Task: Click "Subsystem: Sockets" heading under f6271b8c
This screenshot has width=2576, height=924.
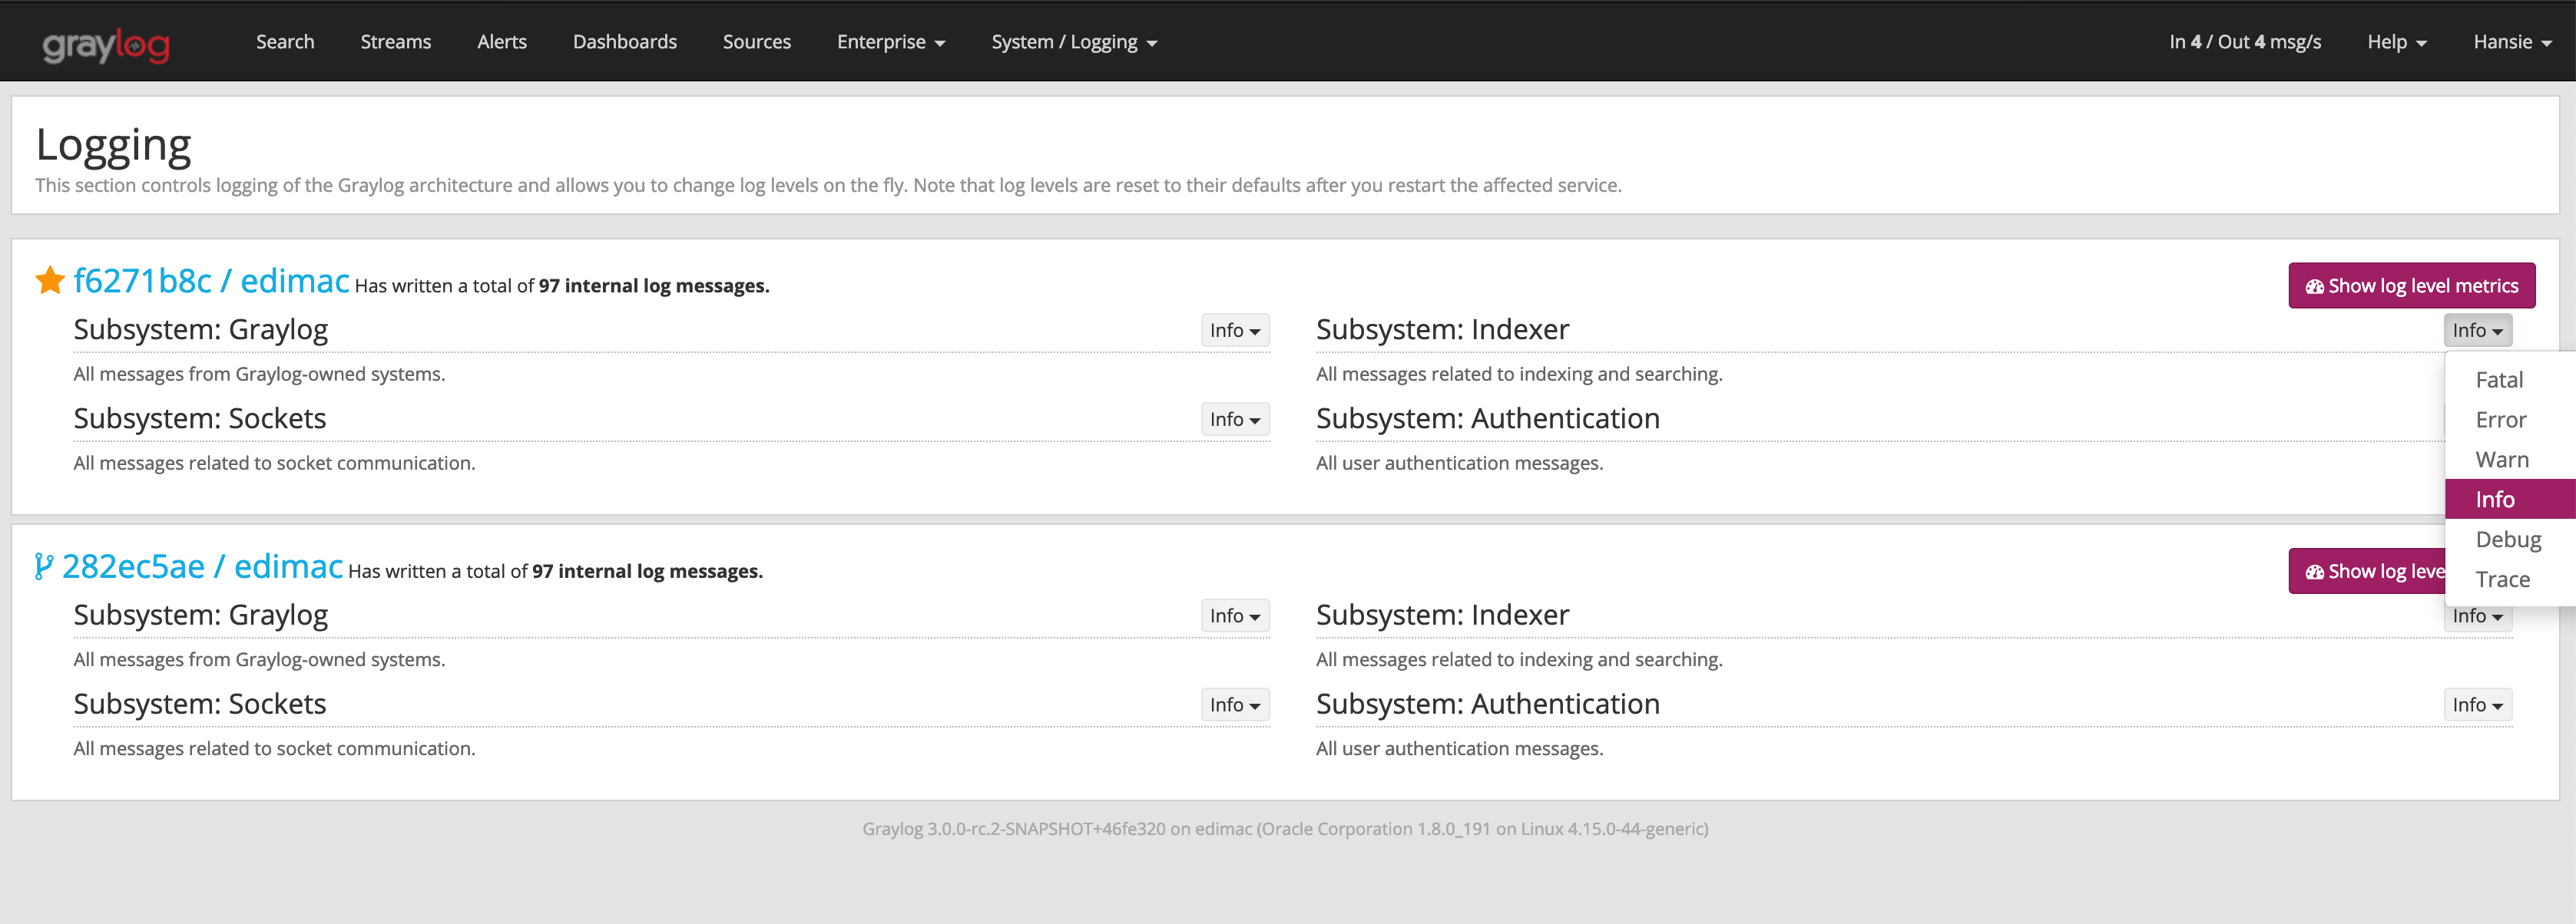Action: click(x=200, y=418)
